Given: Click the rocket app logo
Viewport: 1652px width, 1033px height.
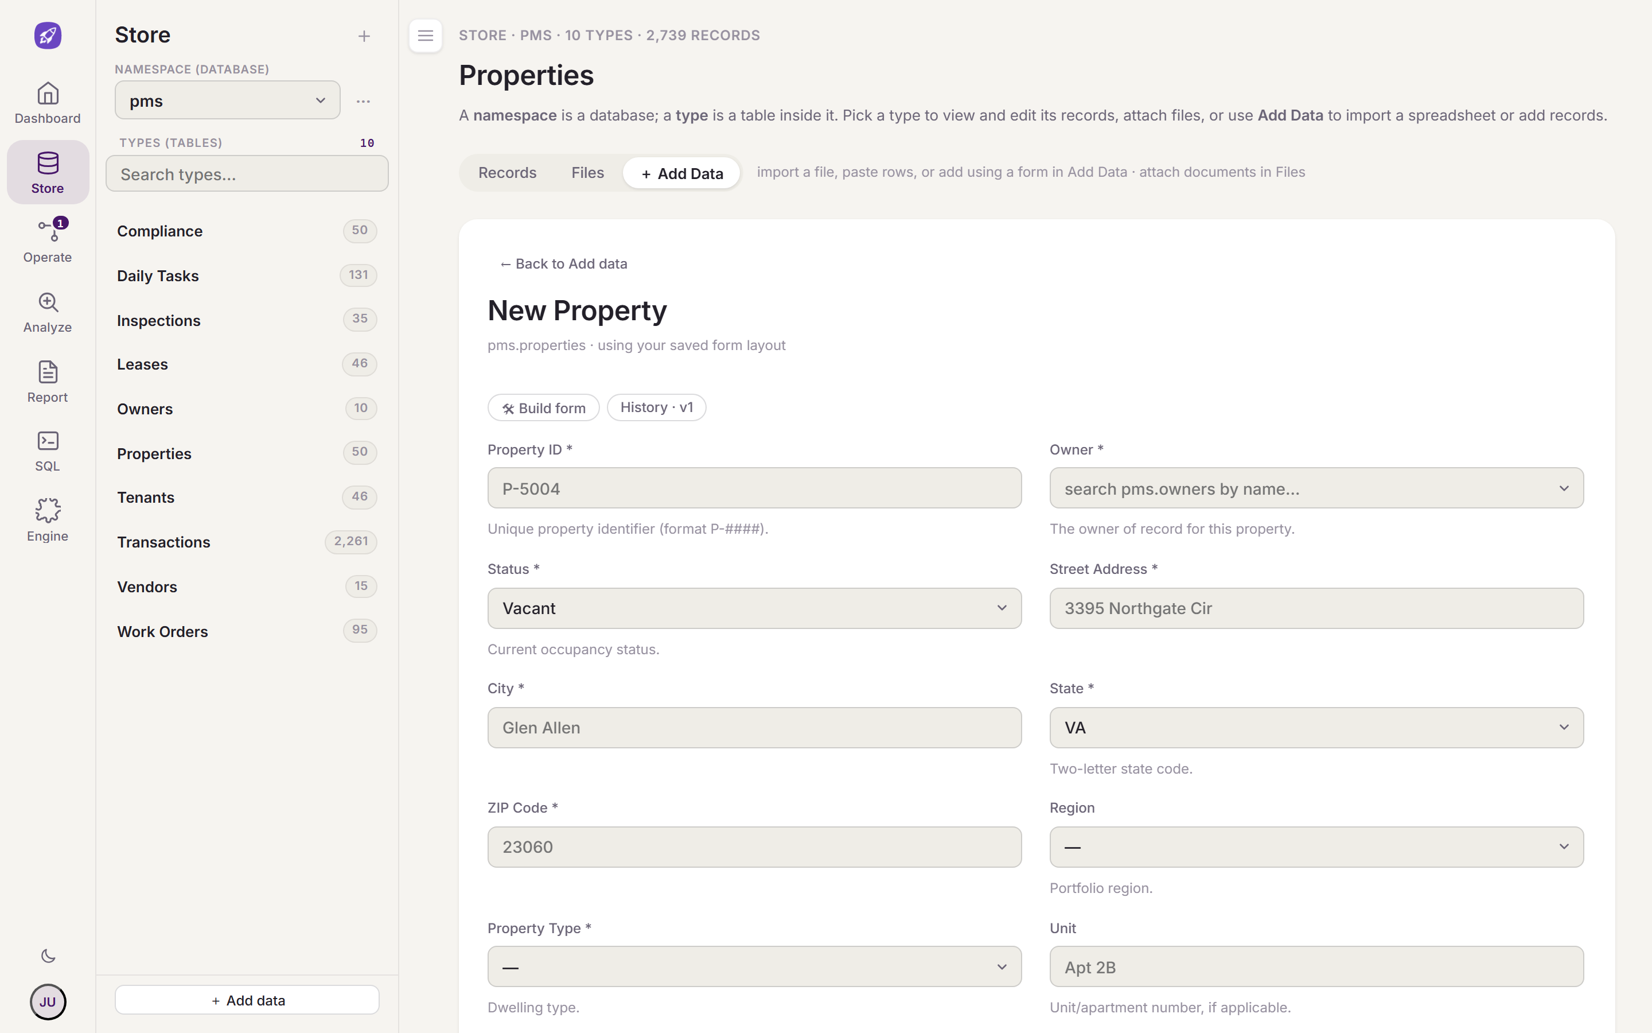Looking at the screenshot, I should (x=48, y=36).
